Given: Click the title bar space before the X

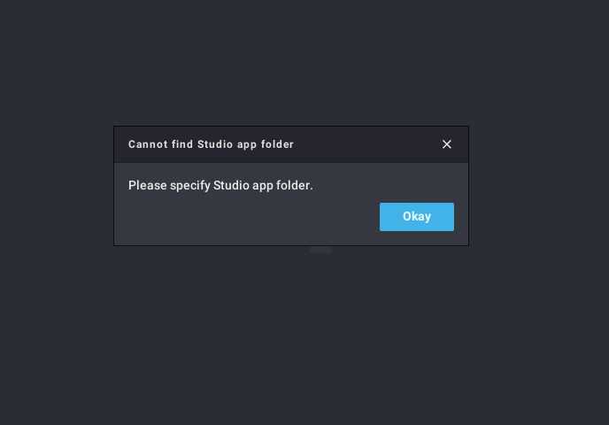Looking at the screenshot, I should (367, 144).
